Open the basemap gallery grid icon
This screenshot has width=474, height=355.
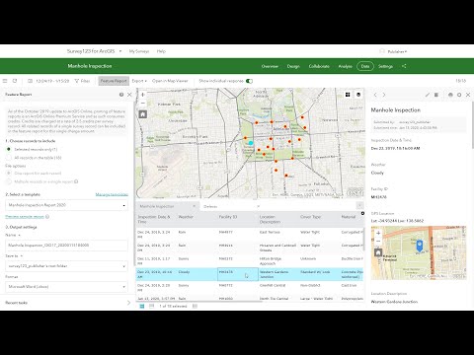348,95
